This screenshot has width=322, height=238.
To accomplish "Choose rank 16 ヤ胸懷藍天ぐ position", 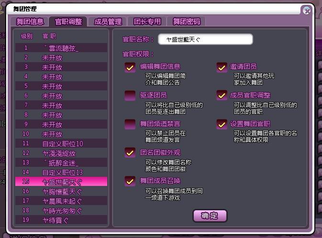I will click(x=61, y=191).
